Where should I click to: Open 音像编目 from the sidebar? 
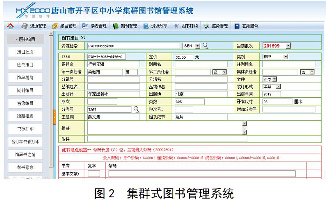26,103
